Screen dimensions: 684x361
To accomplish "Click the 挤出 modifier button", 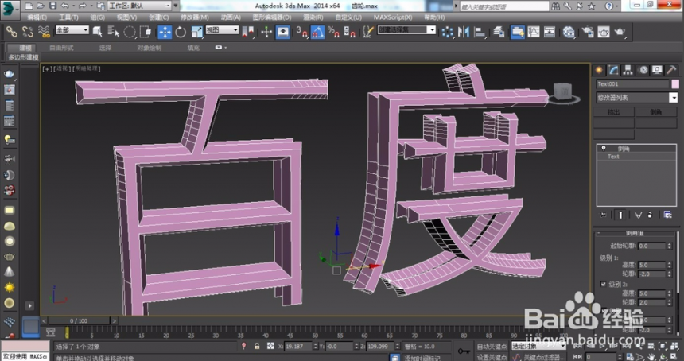I will [x=614, y=112].
